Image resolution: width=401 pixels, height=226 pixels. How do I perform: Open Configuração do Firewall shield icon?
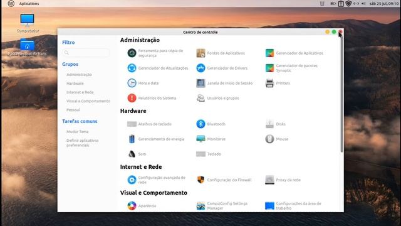pyautogui.click(x=200, y=180)
